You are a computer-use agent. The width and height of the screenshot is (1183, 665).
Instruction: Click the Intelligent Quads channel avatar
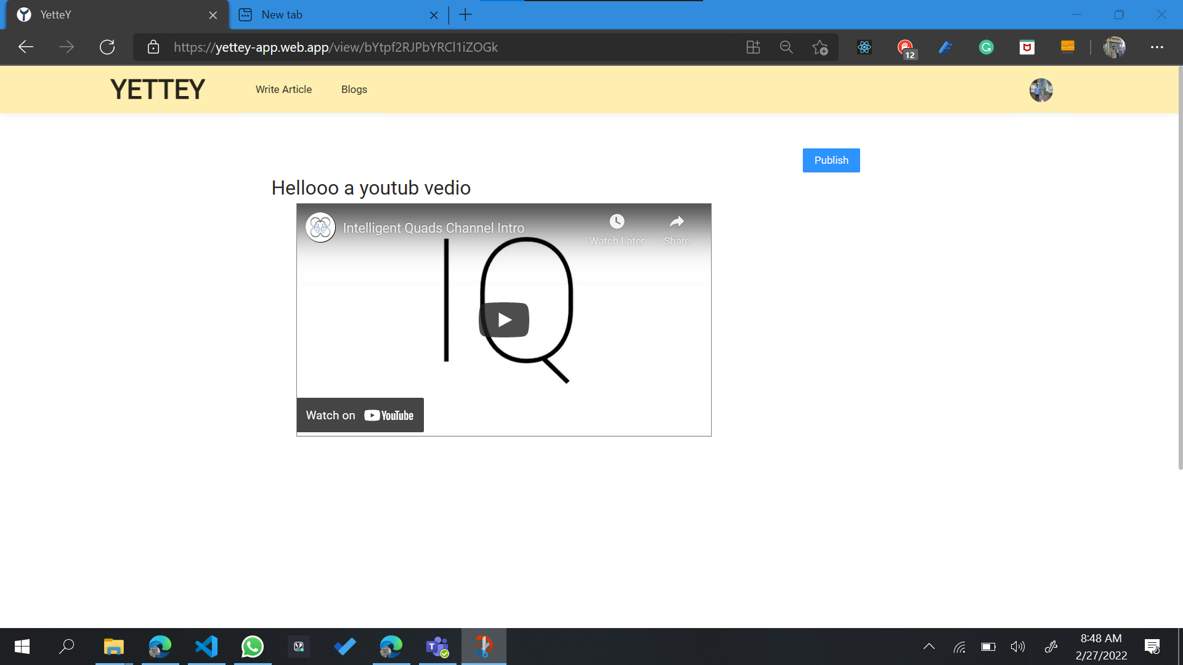[x=320, y=228]
